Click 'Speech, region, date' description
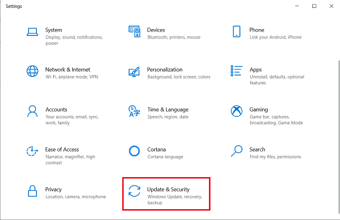Screen dimensions: 340x220 tap(168, 117)
